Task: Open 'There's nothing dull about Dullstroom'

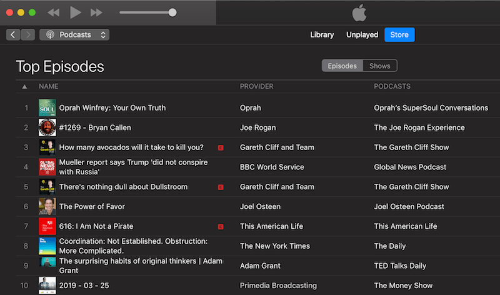Action: (x=123, y=187)
